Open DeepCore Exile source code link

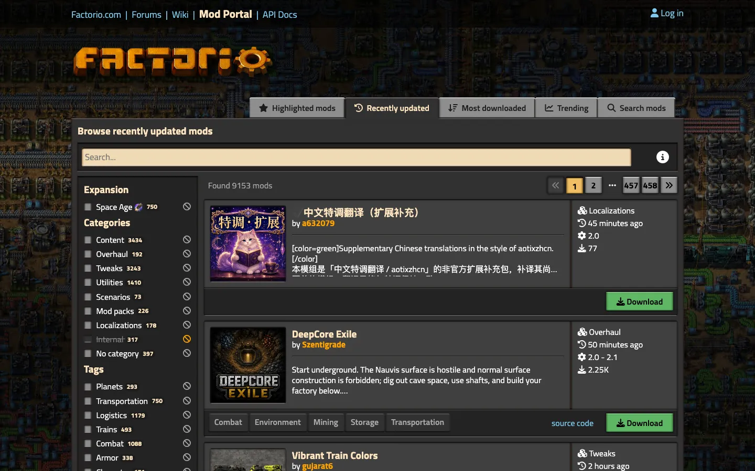click(573, 423)
